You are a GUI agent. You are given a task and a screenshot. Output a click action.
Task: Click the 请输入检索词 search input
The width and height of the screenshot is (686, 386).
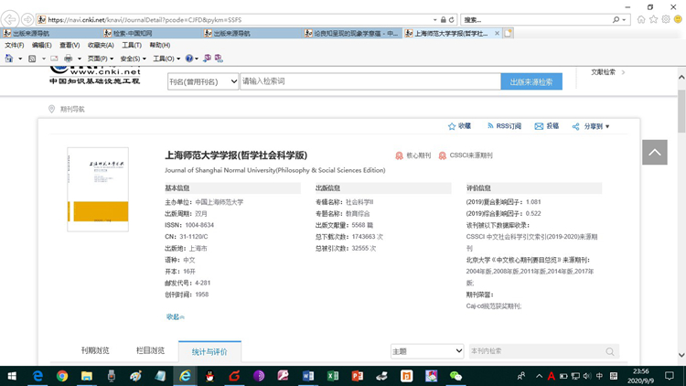[x=370, y=81]
